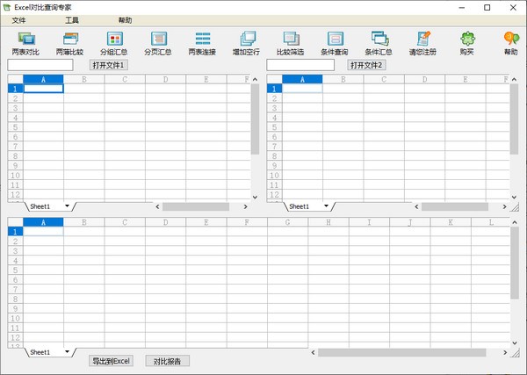Click the 对比报告 button

168,361
